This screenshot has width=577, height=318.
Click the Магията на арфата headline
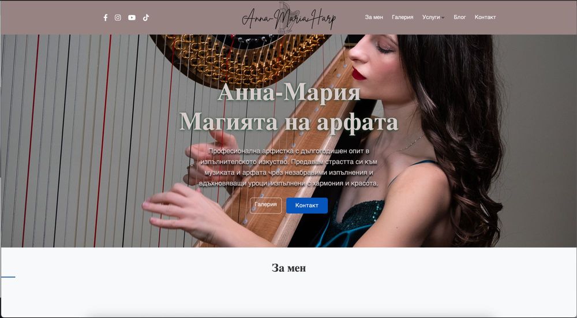pos(289,121)
